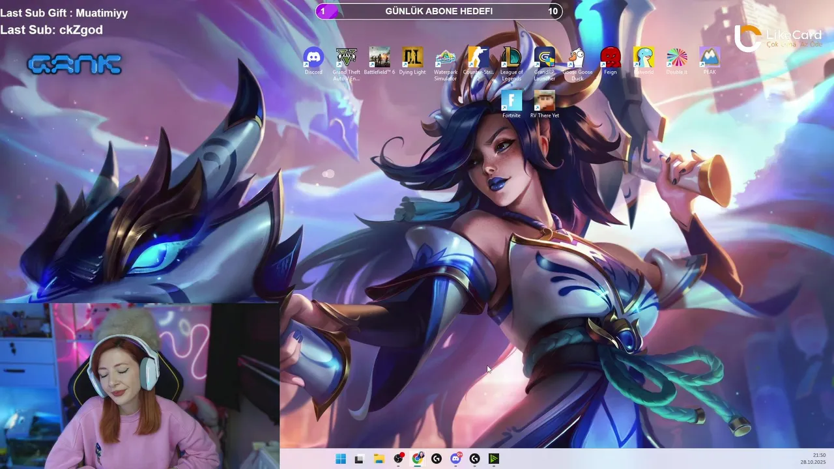Click the Logitech G icon left of Discord
This screenshot has width=834, height=469.
(437, 459)
